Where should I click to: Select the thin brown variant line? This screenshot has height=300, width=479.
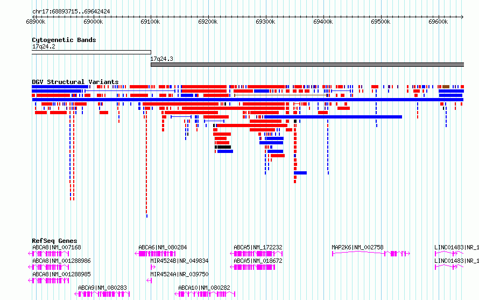click(x=280, y=95)
